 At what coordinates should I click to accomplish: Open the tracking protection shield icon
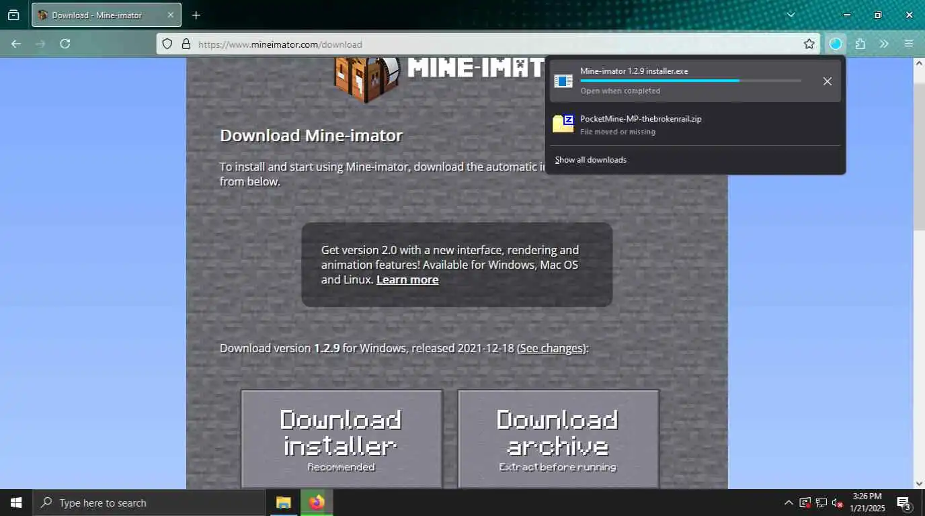click(x=167, y=44)
